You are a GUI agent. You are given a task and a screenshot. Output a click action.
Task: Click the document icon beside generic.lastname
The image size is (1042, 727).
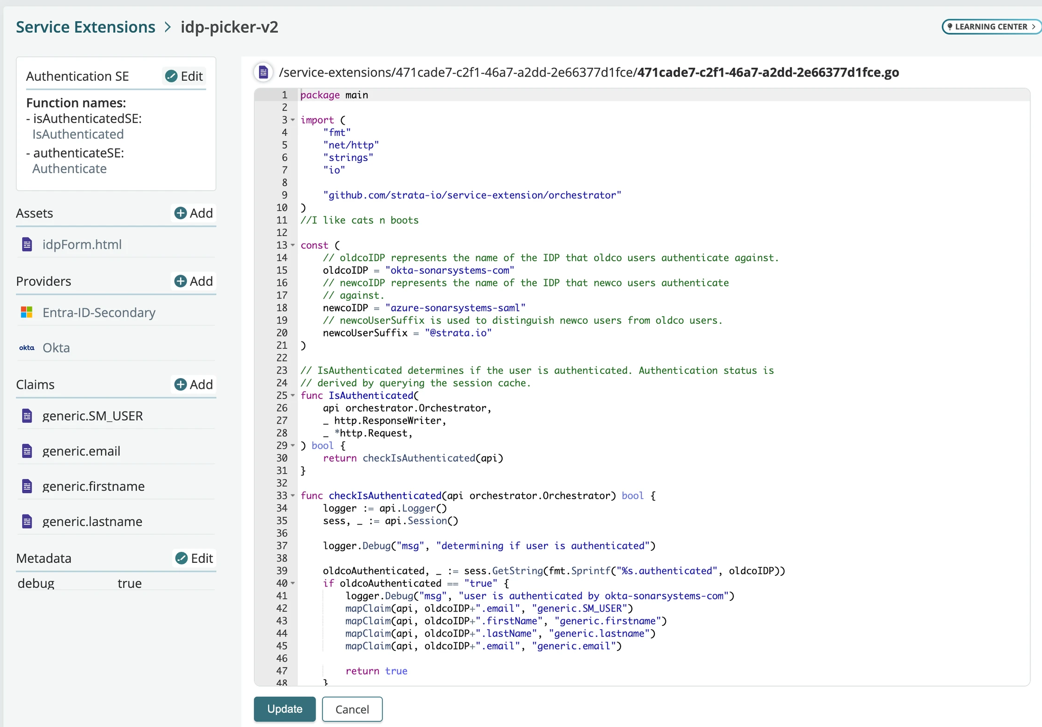(27, 521)
